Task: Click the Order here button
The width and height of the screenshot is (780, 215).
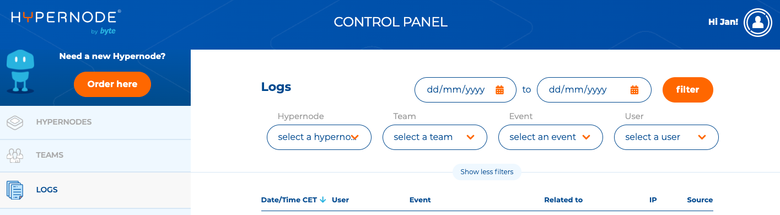Action: tap(112, 84)
